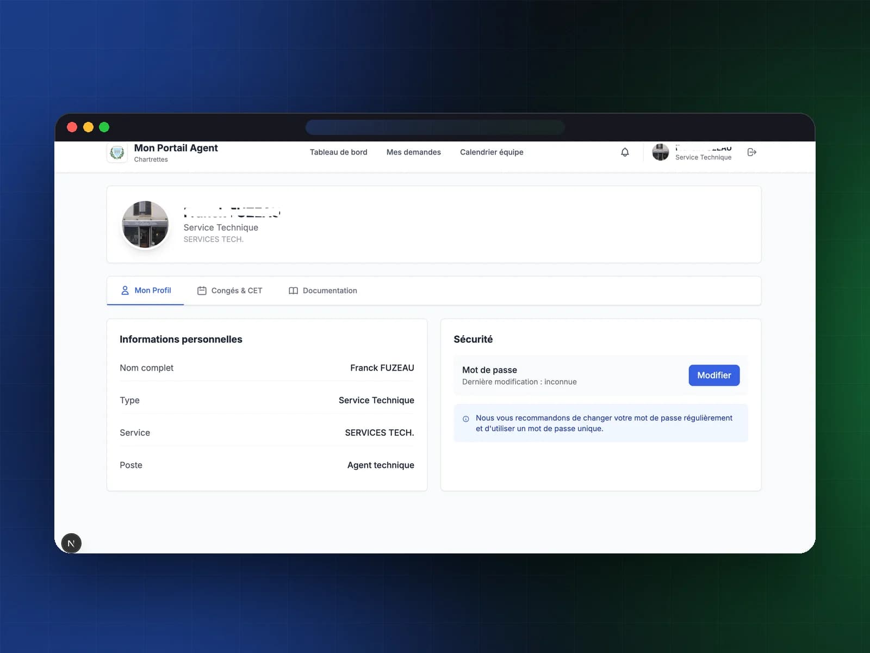Open Calendrier équipe page

coord(492,152)
